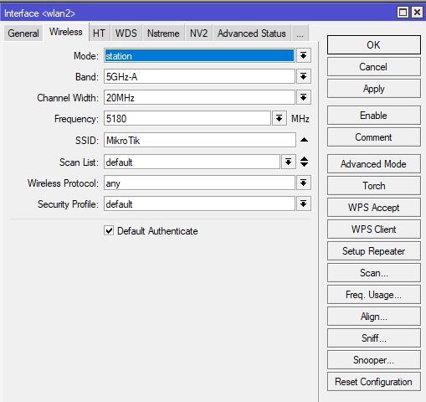The image size is (426, 402).
Task: Switch to Advanced Mode
Action: 373,164
